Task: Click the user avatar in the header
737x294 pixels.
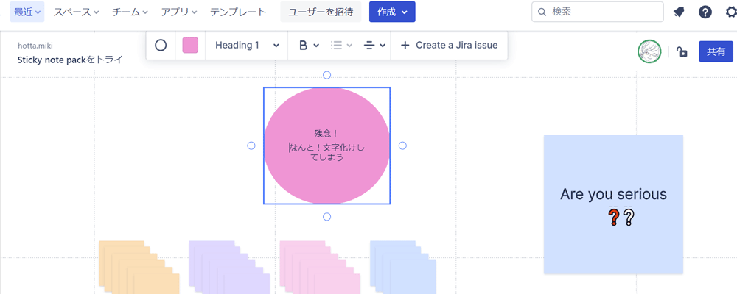Action: coord(649,51)
